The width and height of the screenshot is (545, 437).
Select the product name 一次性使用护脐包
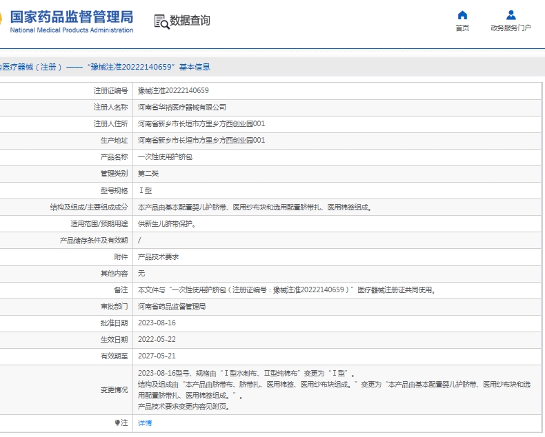(165, 157)
